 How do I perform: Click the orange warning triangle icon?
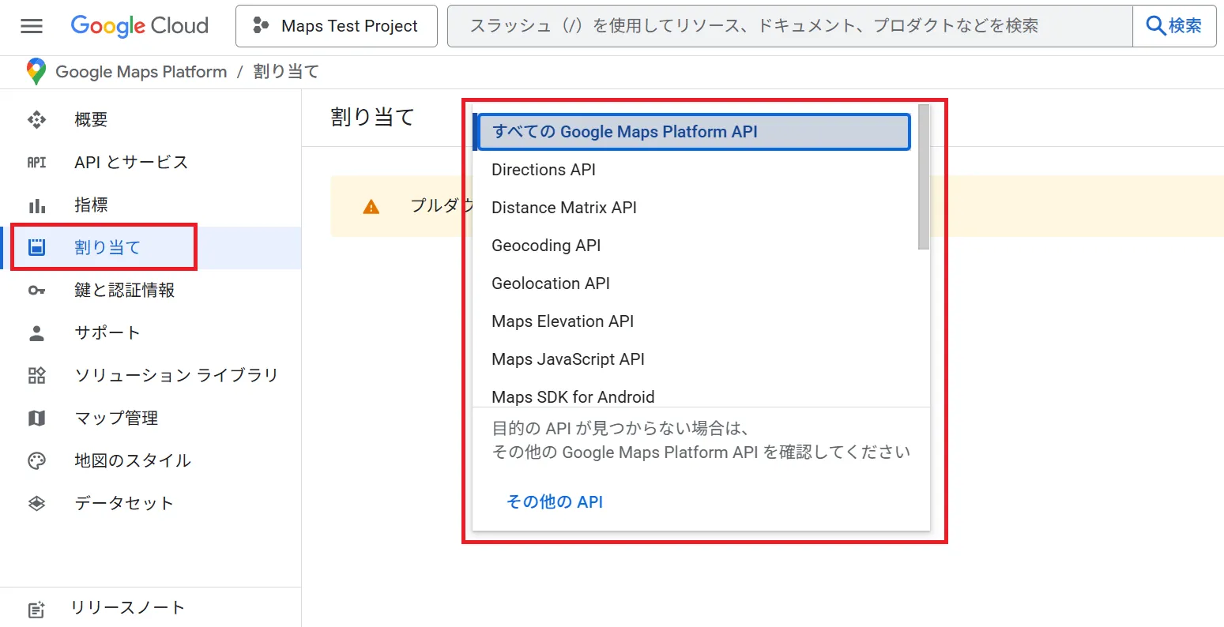click(371, 207)
